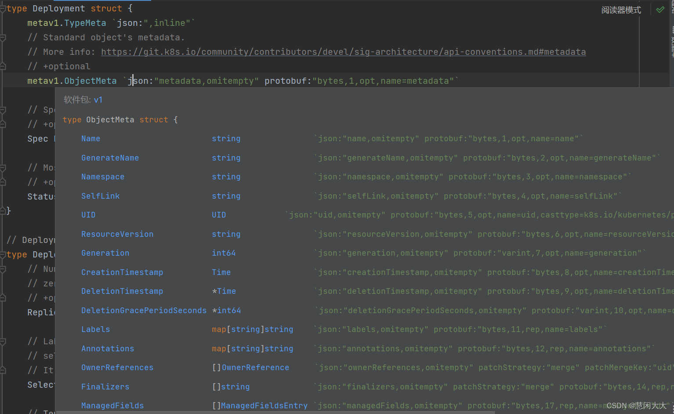Collapse comment block starting 'Standard object's metadata'
This screenshot has width=674, height=414.
pos(3,38)
